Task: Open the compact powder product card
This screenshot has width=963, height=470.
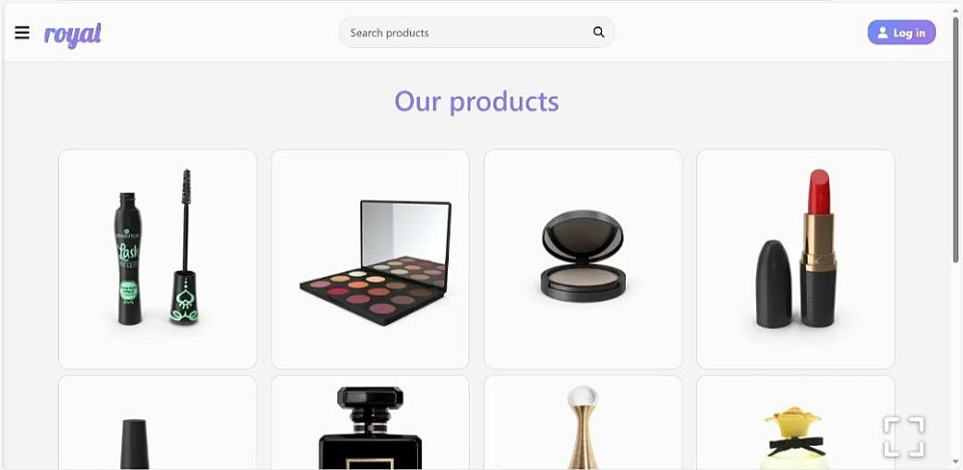Action: tap(583, 260)
